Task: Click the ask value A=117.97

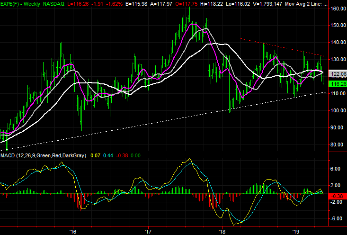Action: [161, 4]
